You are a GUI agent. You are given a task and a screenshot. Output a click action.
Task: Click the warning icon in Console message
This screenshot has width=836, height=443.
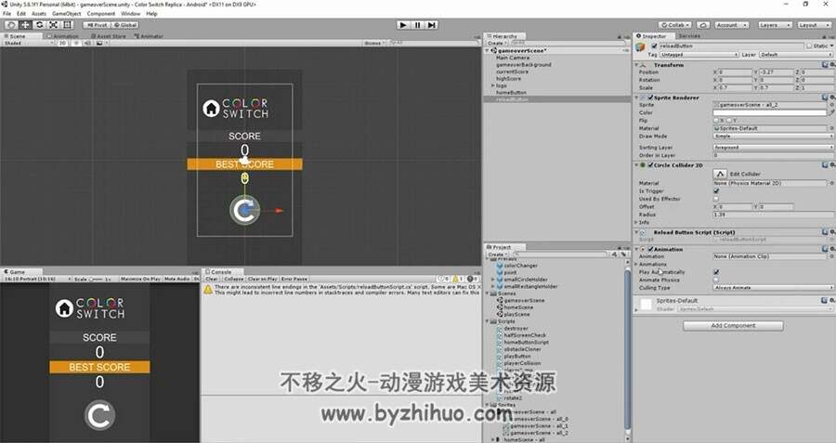207,290
